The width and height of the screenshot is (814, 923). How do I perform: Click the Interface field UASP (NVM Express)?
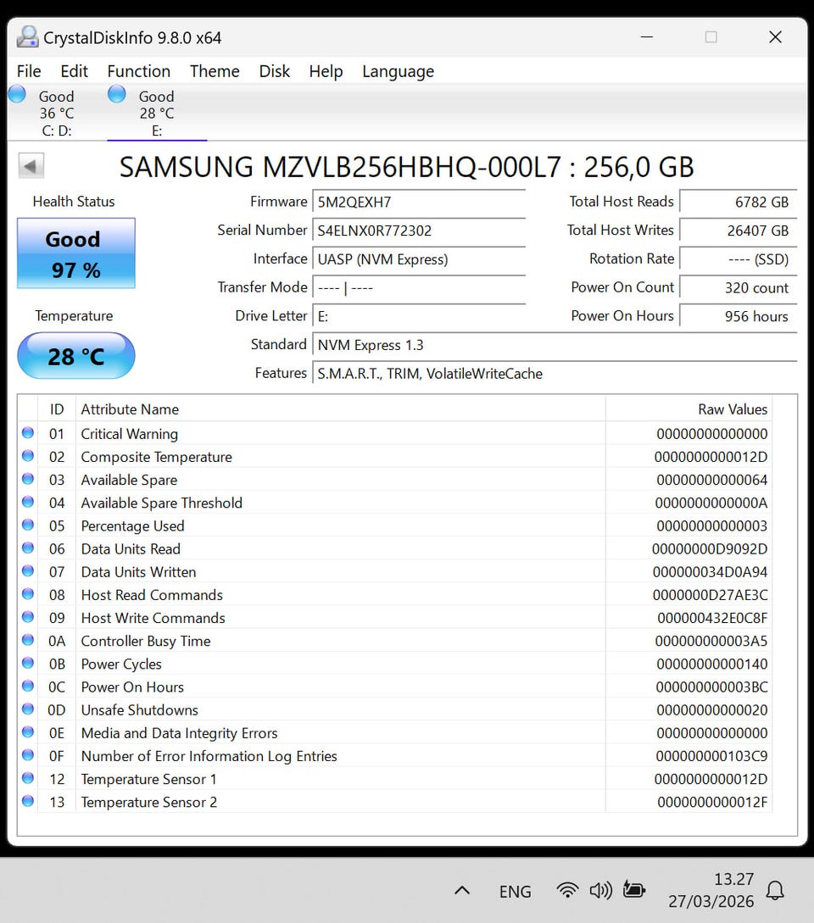coord(419,259)
